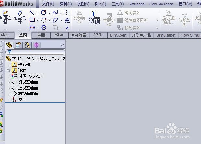The height and width of the screenshot is (144, 201).
Task: Click Display/Delete Relations (显示/删除几...)
Action: coord(169,18)
